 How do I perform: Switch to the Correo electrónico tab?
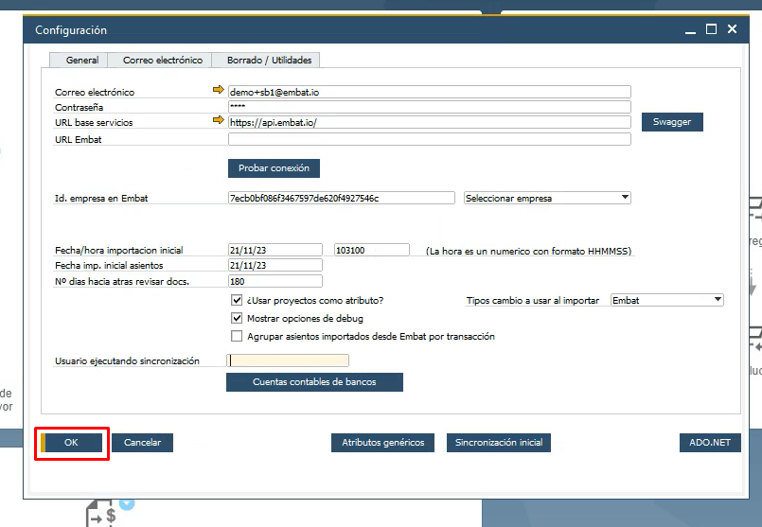(163, 61)
